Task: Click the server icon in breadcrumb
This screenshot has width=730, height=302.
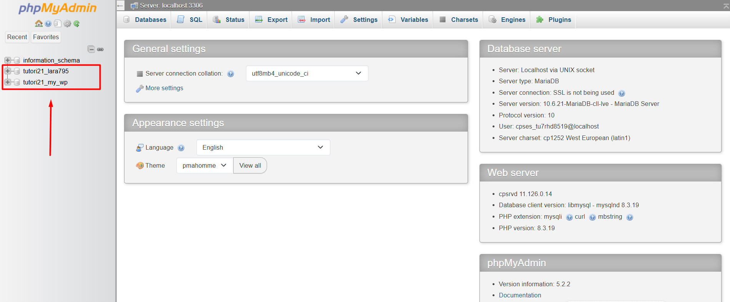Action: click(x=134, y=5)
